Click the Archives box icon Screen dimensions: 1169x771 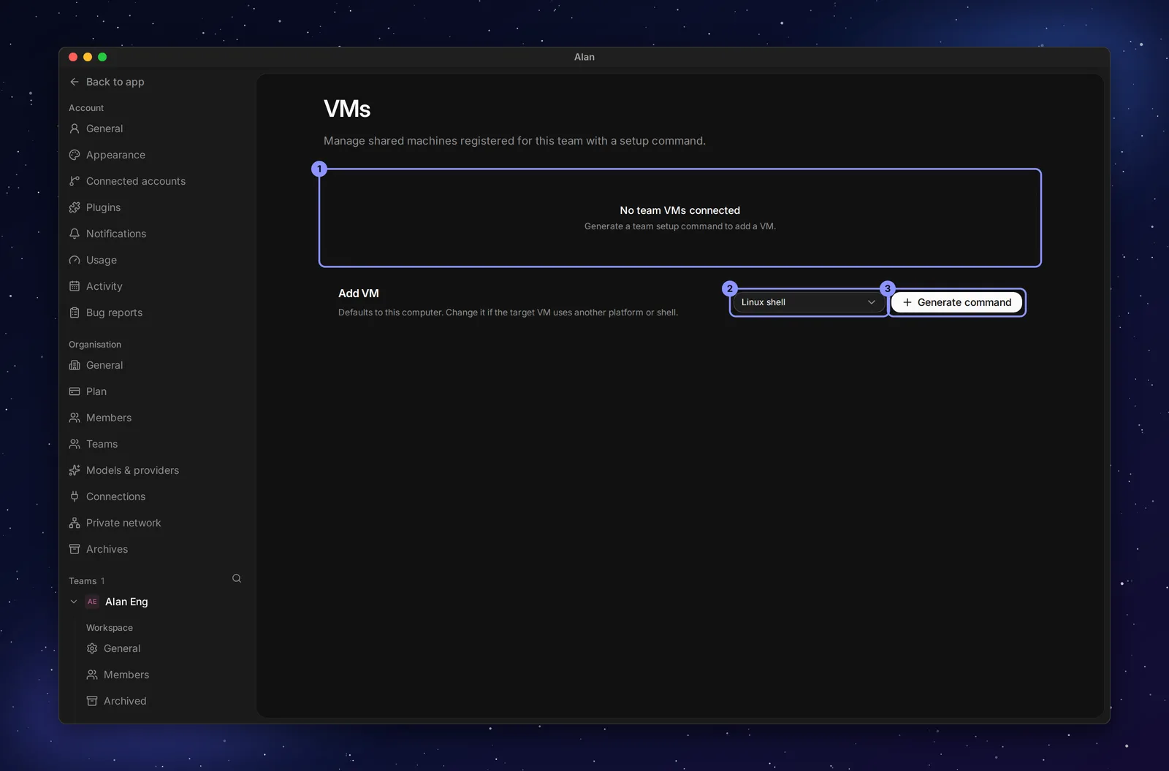(x=75, y=549)
